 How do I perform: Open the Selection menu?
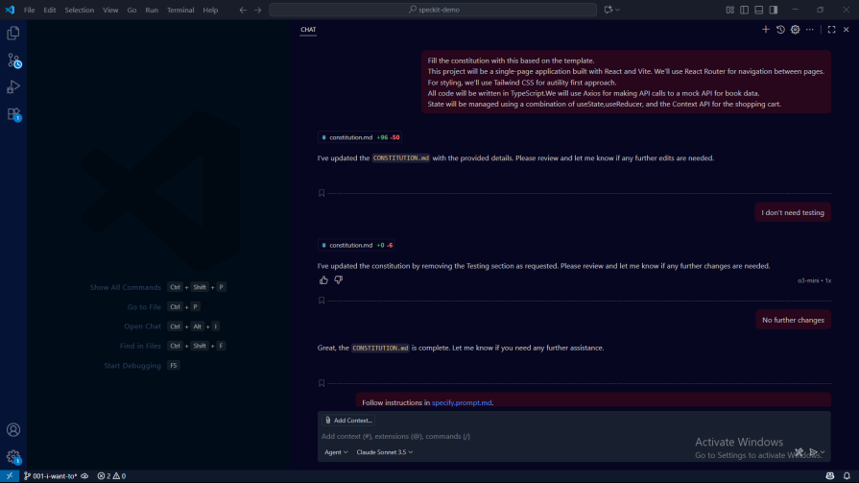point(80,10)
